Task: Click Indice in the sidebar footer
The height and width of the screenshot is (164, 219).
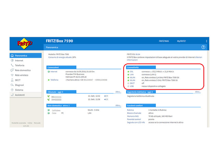Action: click(x=30, y=123)
